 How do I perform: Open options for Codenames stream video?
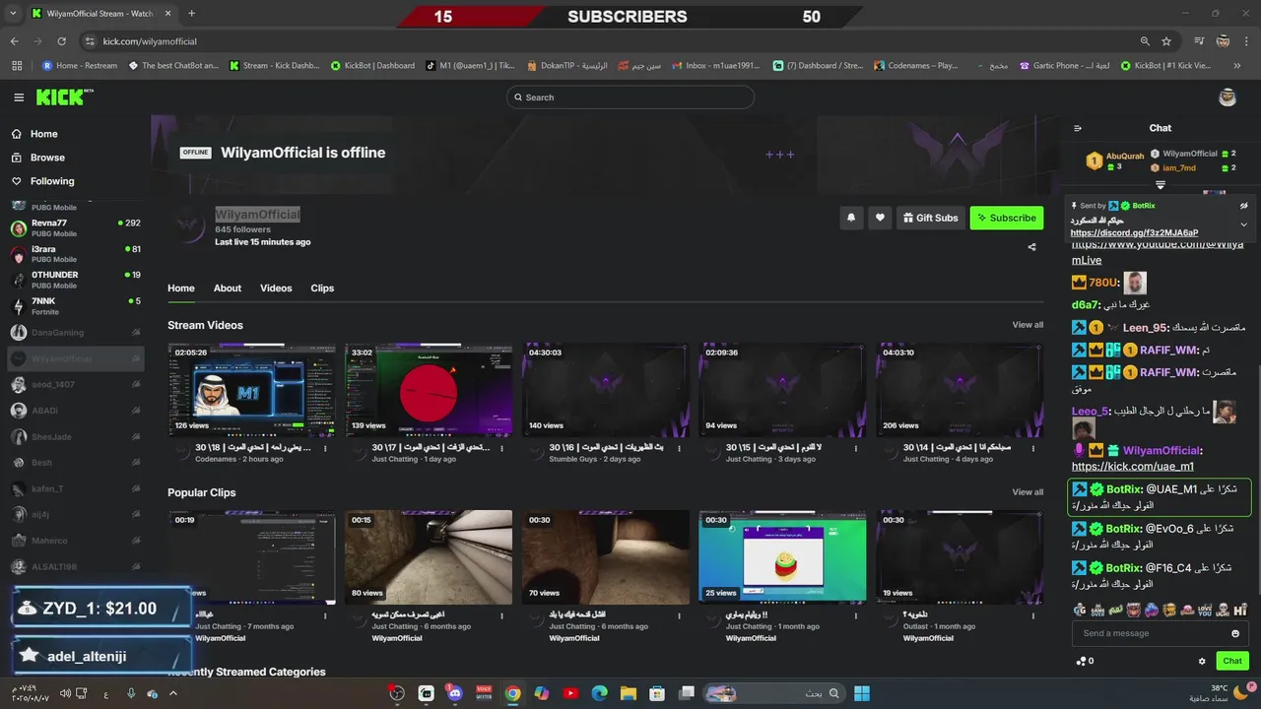325,448
